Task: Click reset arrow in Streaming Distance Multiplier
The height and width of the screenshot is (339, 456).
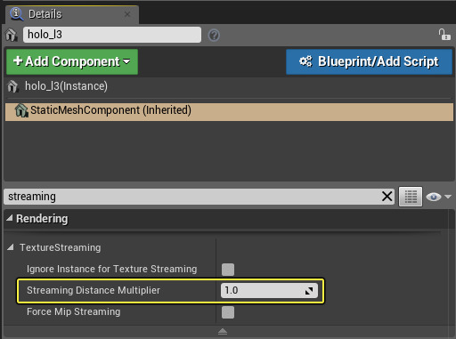Action: [309, 291]
